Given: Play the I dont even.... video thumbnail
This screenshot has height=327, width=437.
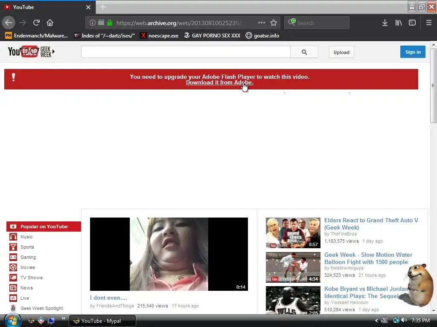Looking at the screenshot, I should pyautogui.click(x=169, y=254).
